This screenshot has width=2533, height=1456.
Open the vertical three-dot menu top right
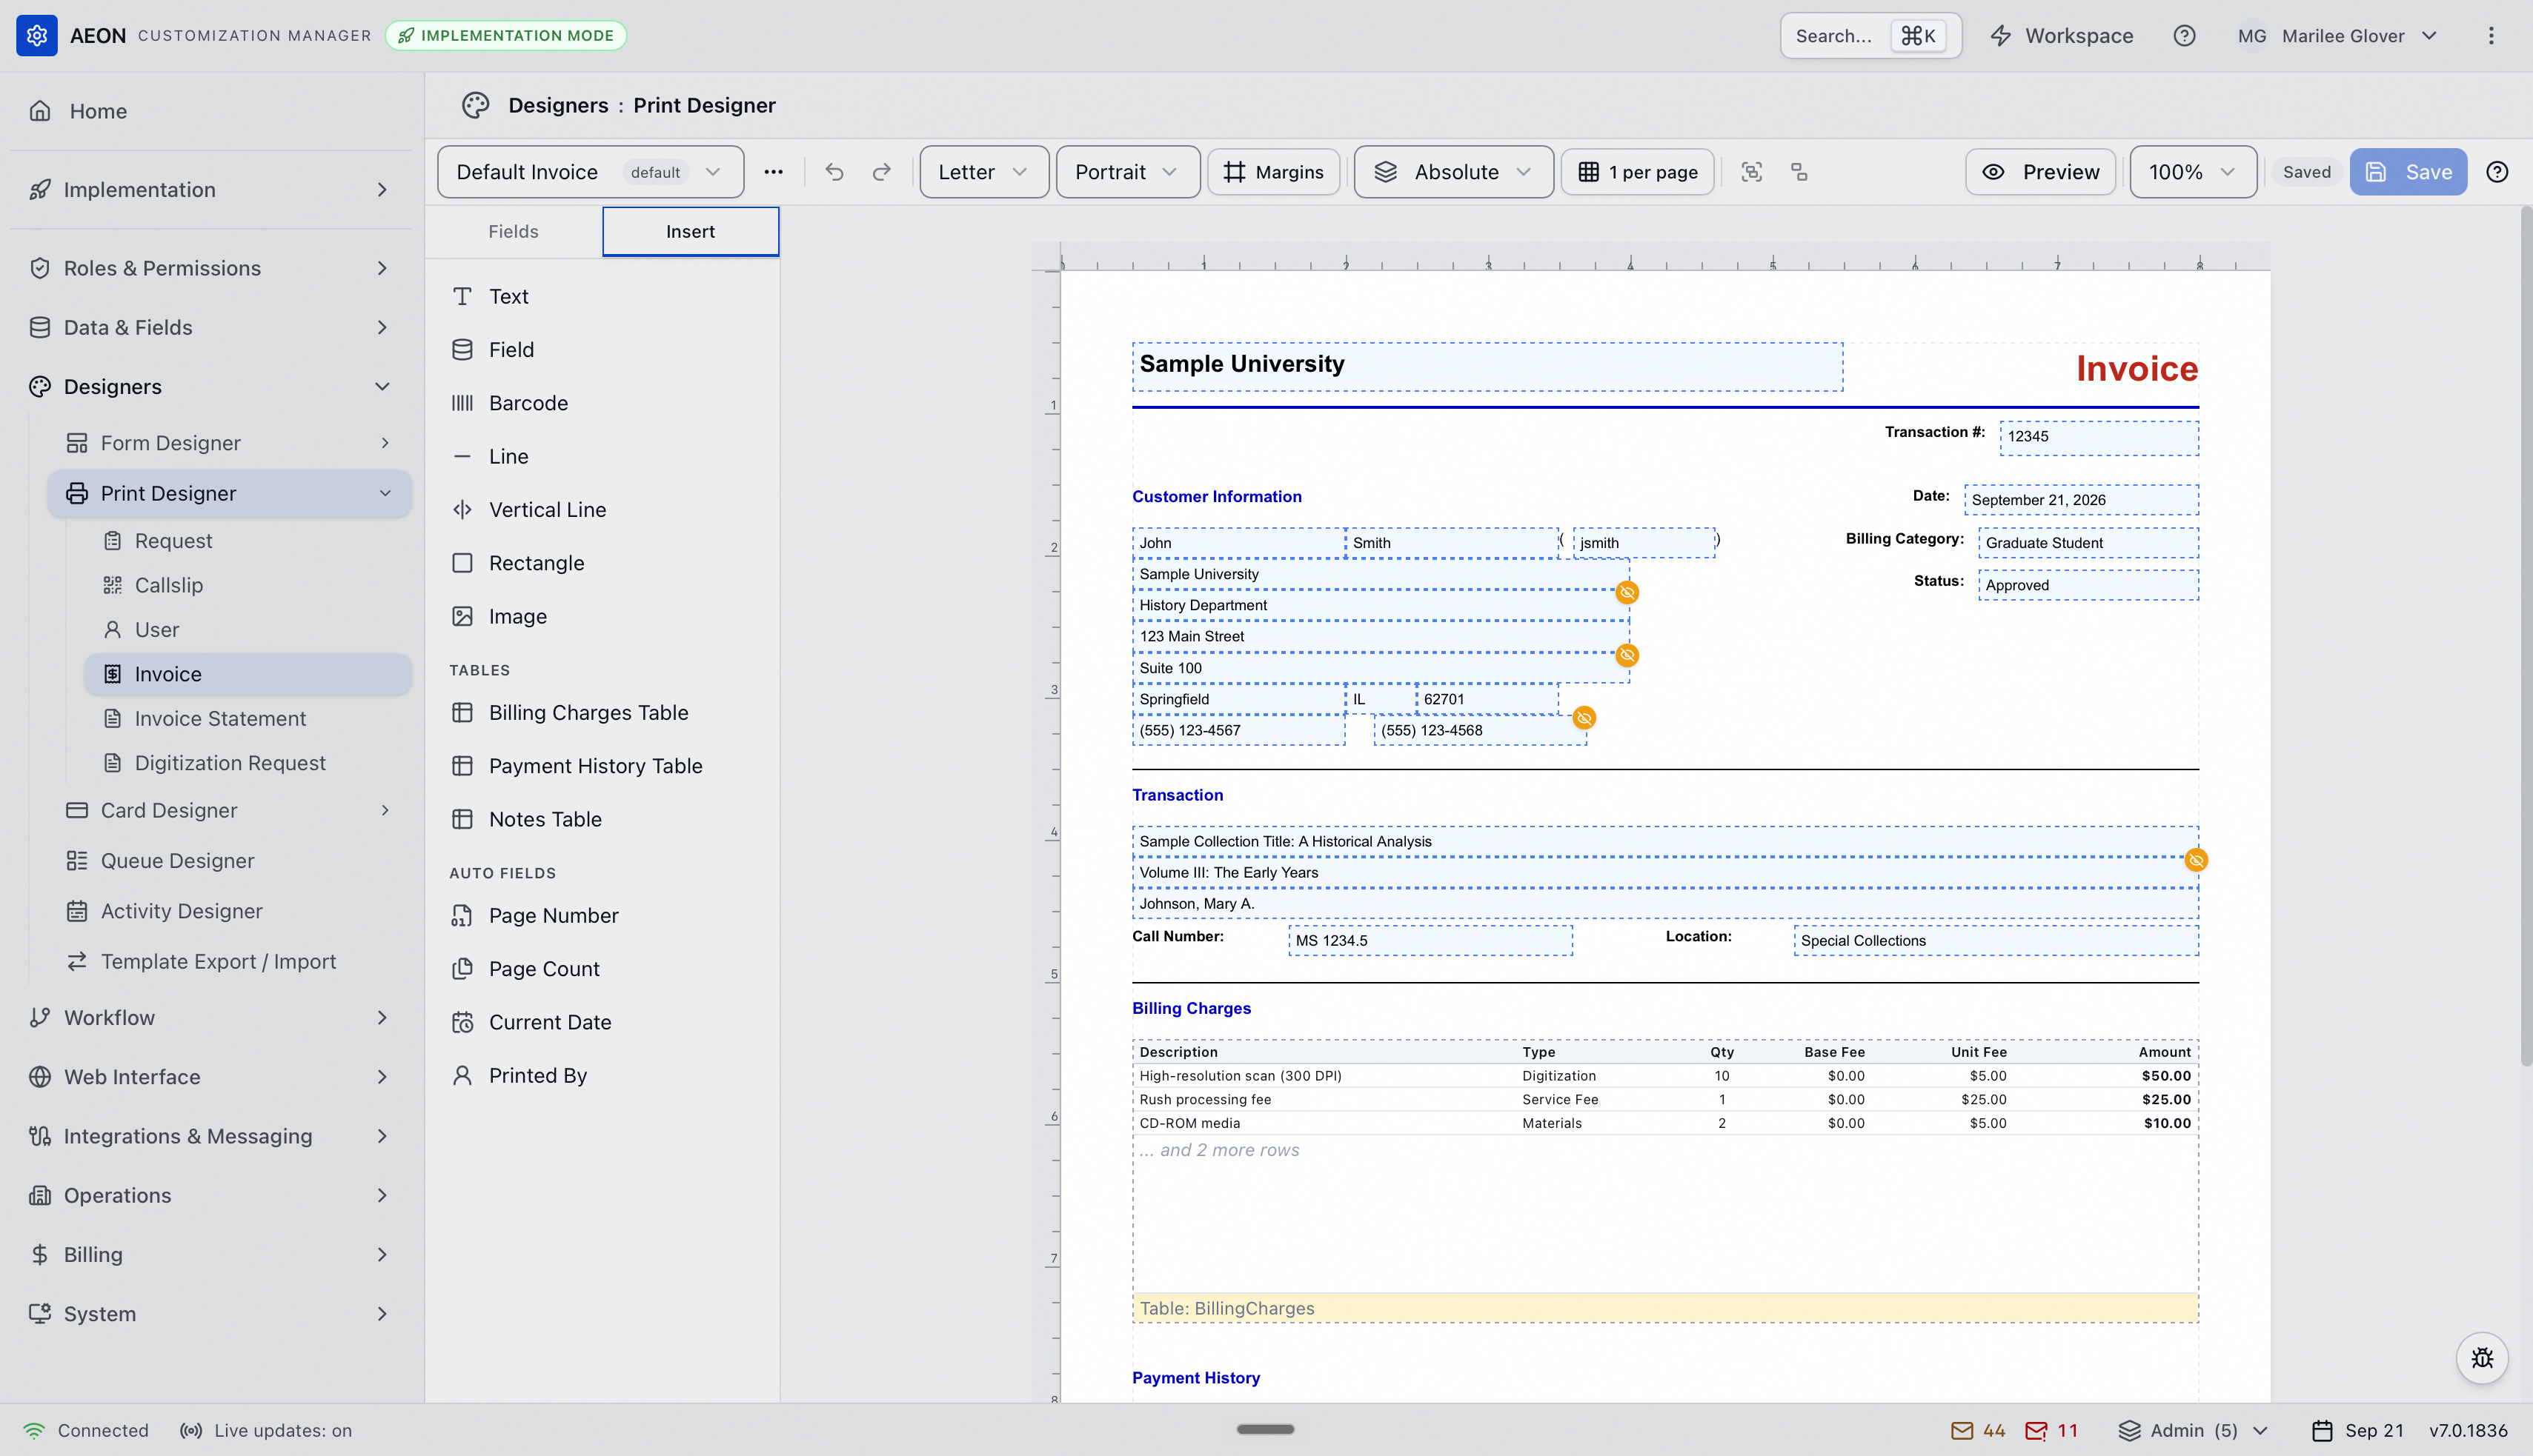[2491, 36]
